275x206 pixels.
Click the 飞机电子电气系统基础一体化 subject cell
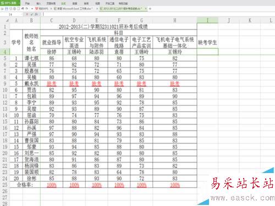(175, 42)
